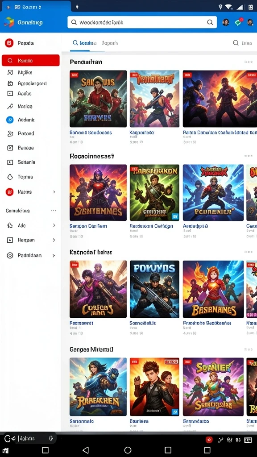The width and height of the screenshot is (257, 457).
Task: Open second game thumbnail under 'Pendiarihan' with rifle soldier
Action: click(x=154, y=99)
